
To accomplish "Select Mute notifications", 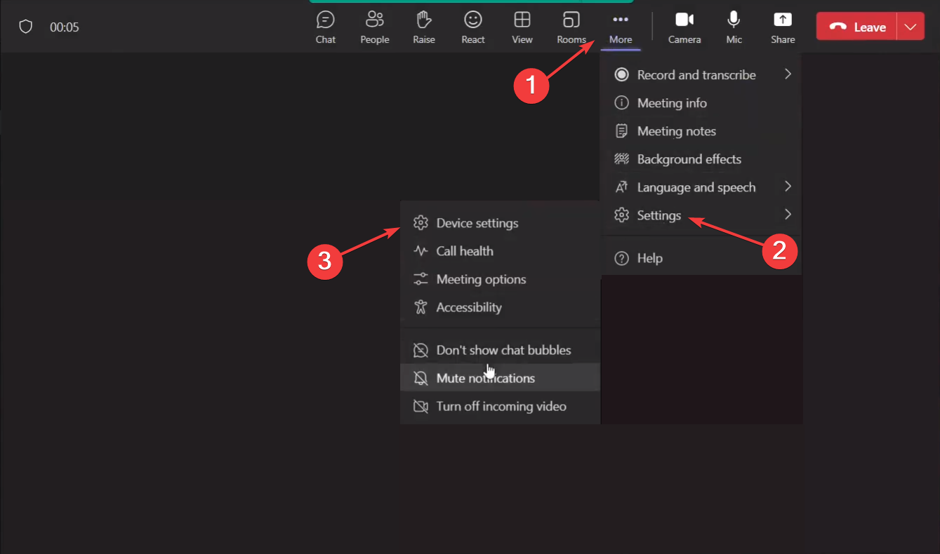I will tap(500, 378).
